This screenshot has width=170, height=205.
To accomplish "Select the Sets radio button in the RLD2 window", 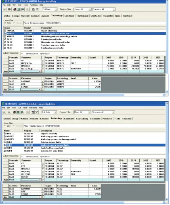I will pos(5,126).
